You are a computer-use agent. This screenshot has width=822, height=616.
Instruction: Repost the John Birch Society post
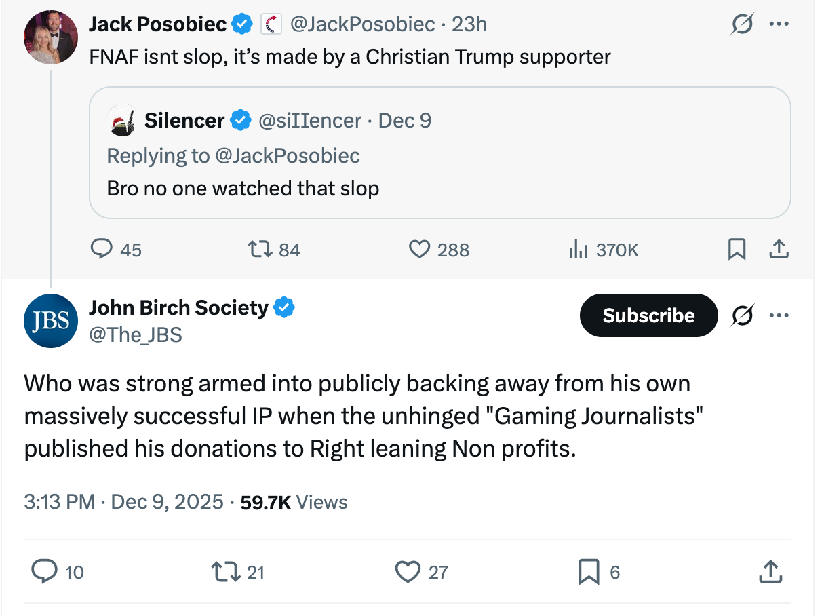click(x=225, y=572)
